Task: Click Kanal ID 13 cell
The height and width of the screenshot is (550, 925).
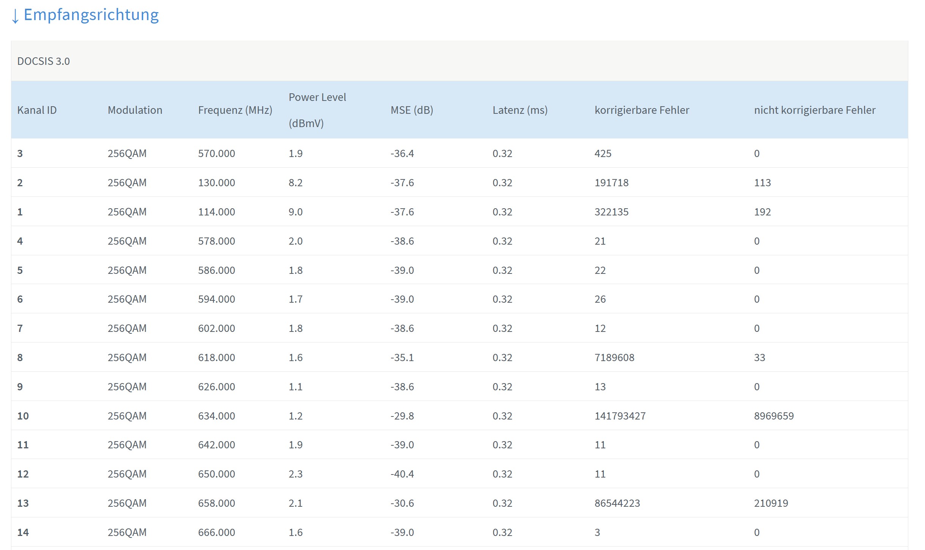Action: 23,503
